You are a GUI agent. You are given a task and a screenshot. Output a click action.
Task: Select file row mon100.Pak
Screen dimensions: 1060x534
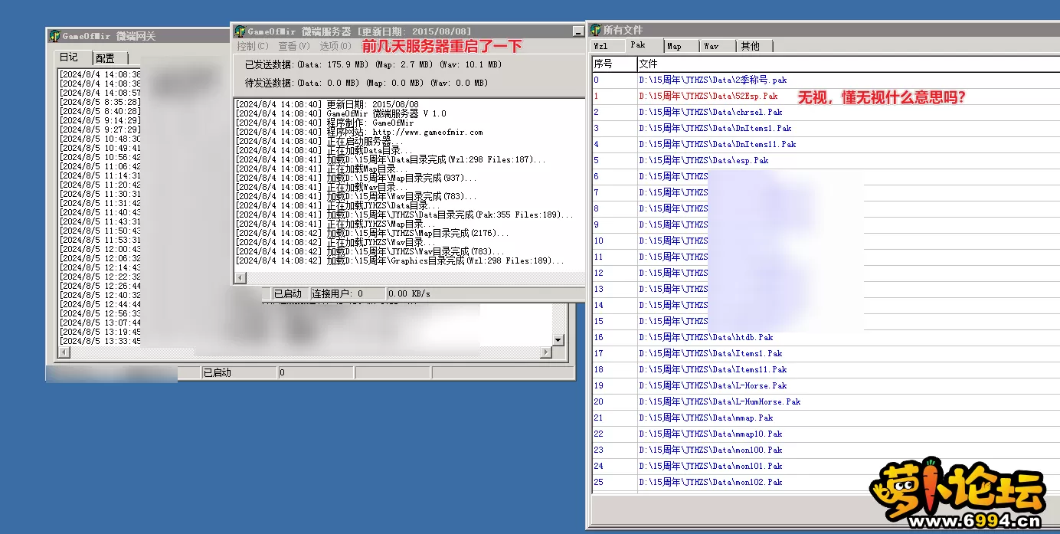click(x=826, y=450)
